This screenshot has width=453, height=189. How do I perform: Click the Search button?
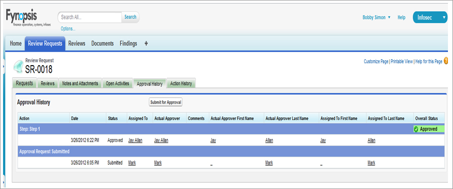click(130, 17)
